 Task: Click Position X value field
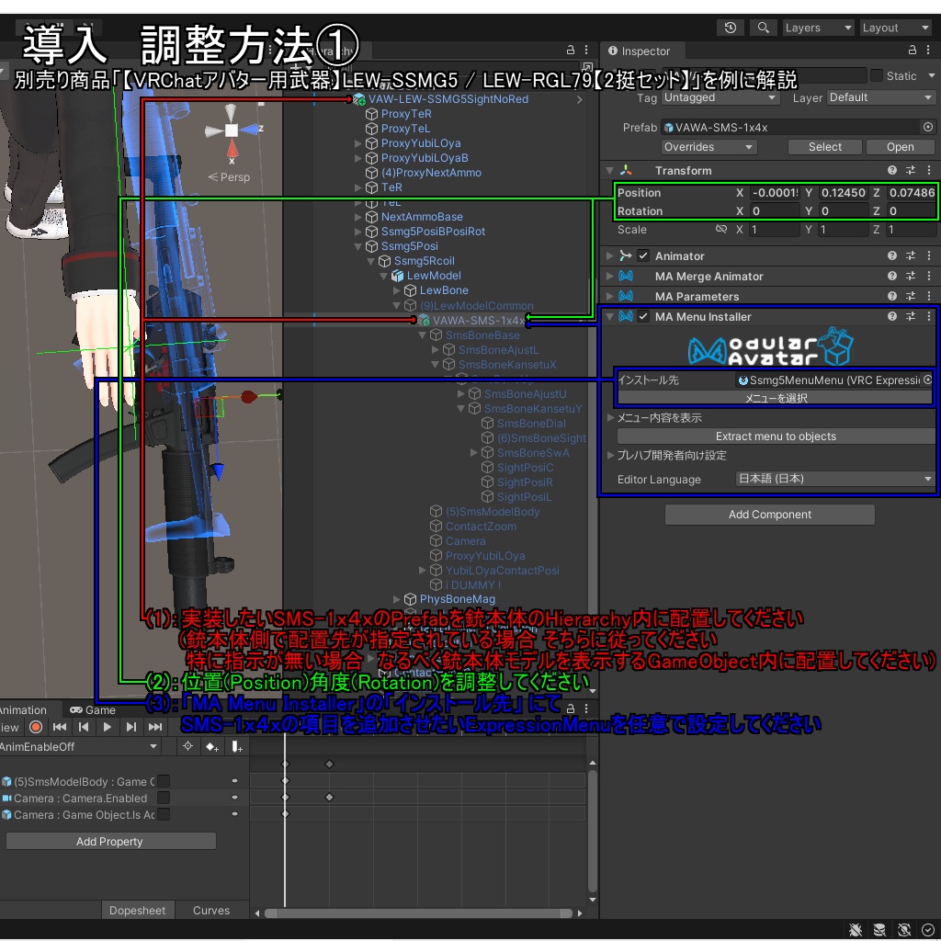tap(774, 193)
